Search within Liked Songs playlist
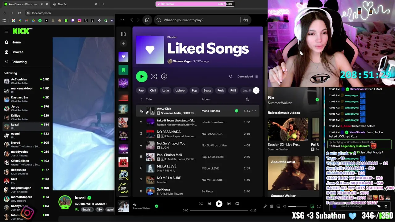395x222 pixels. (x=231, y=76)
